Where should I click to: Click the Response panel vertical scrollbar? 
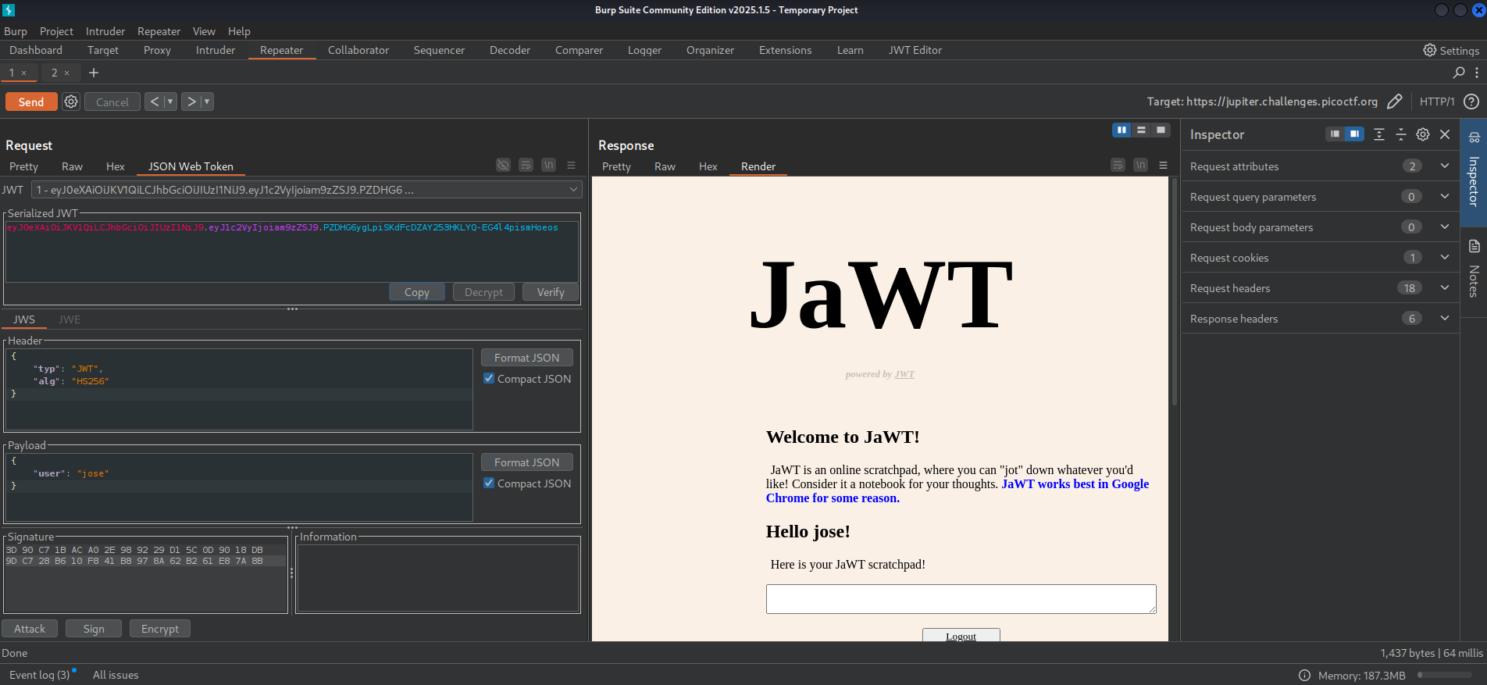pos(1174,291)
